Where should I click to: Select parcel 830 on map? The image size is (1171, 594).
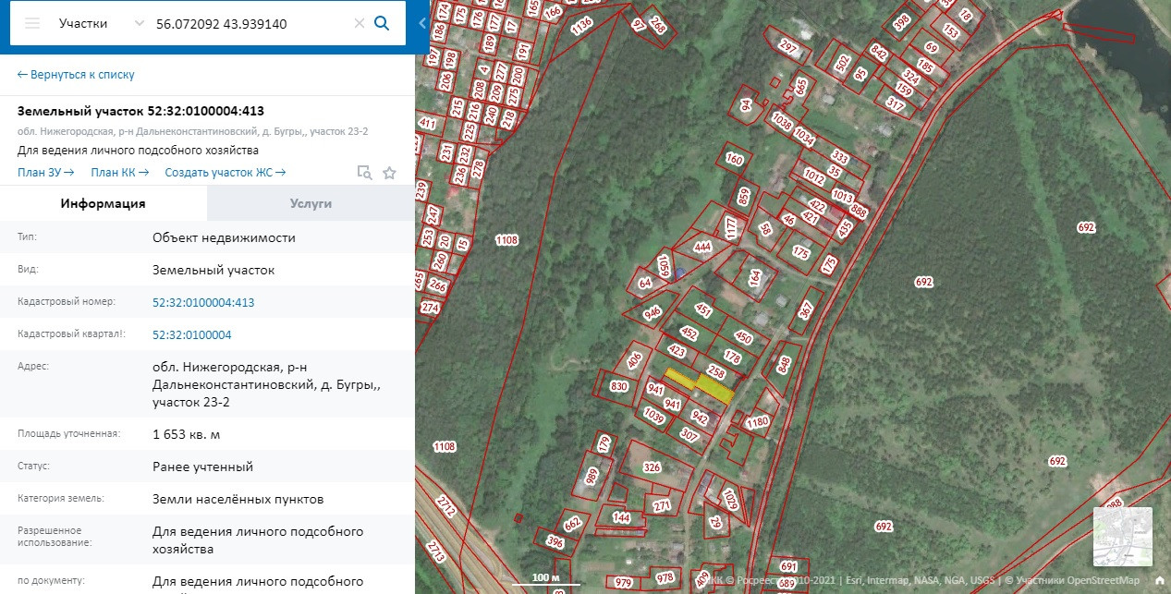[x=619, y=386]
